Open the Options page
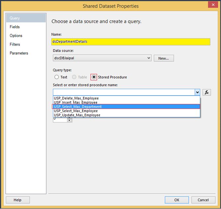 point(16,35)
